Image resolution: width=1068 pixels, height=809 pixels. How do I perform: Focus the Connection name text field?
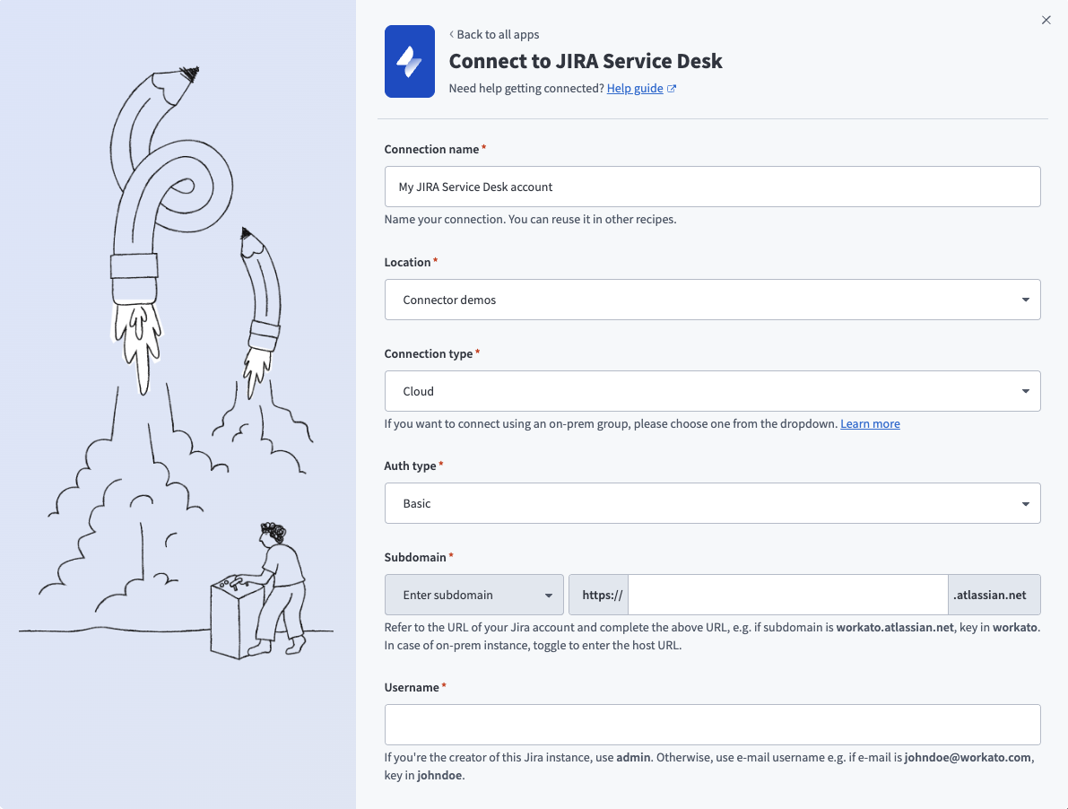click(x=712, y=187)
